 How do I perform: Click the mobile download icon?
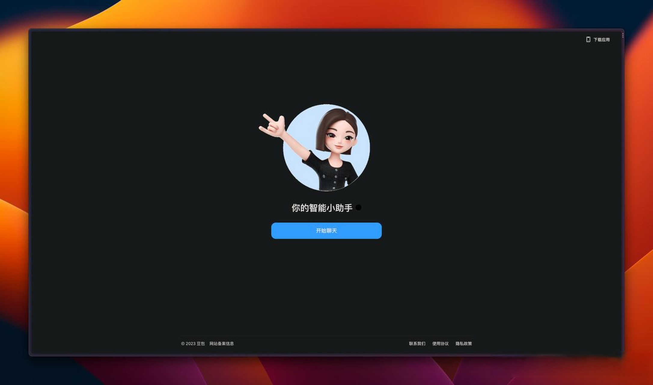pos(588,39)
